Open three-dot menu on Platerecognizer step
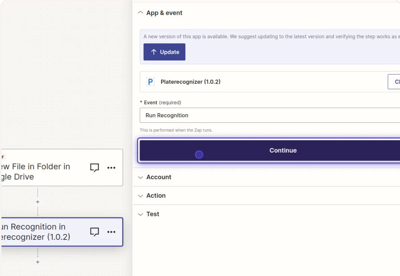The width and height of the screenshot is (400, 276). click(111, 232)
